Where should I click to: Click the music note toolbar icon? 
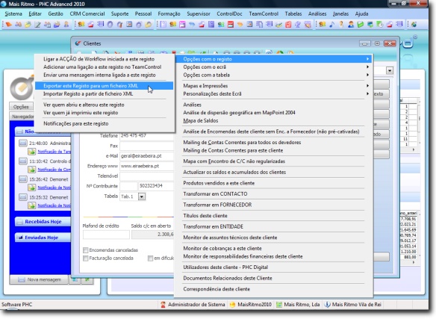tap(332, 25)
